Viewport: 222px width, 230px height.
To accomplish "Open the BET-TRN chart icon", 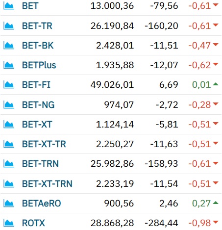I will coord(9,164).
